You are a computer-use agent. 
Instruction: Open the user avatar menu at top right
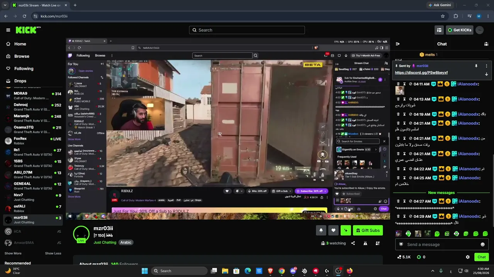point(480,30)
